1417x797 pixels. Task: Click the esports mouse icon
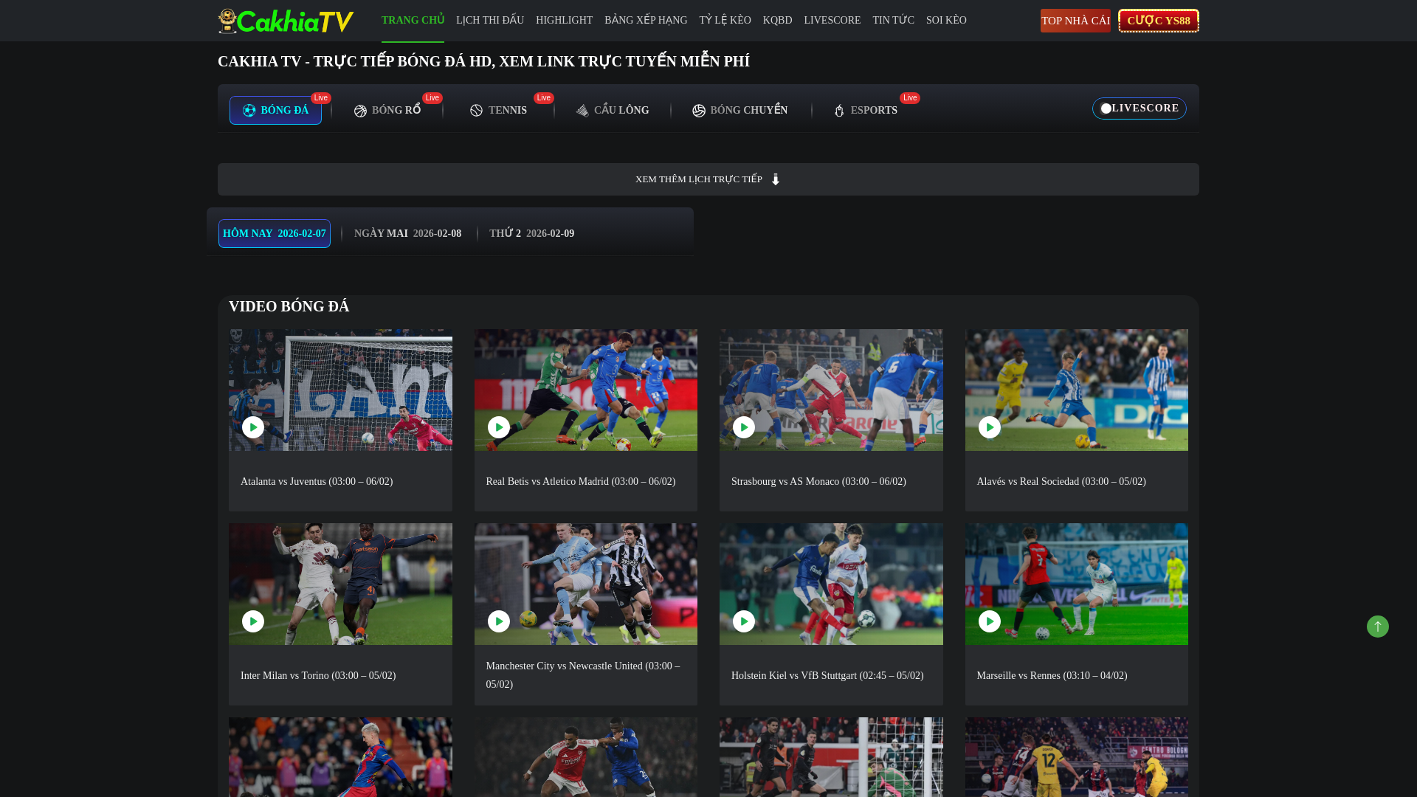(x=839, y=111)
